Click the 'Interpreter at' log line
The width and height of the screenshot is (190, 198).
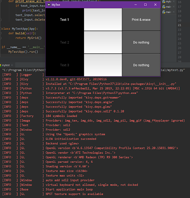click(70, 93)
